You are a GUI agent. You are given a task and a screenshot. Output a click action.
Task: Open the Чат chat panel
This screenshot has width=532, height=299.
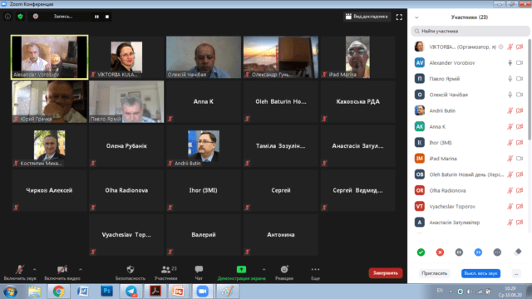tap(199, 272)
